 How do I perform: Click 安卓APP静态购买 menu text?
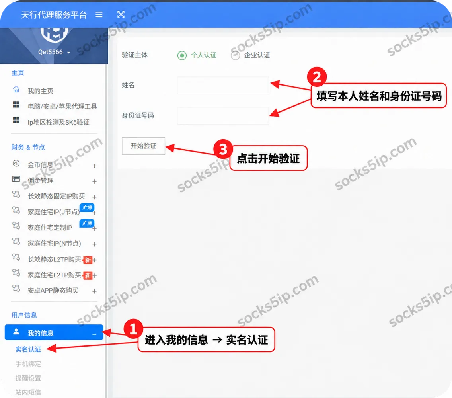(x=53, y=291)
